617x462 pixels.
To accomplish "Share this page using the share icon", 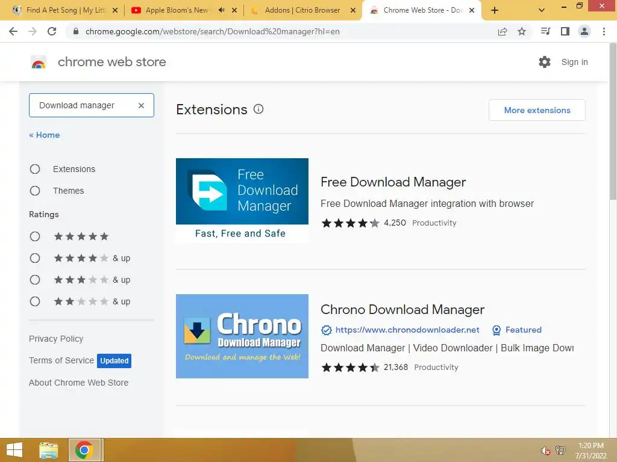I will pyautogui.click(x=503, y=31).
